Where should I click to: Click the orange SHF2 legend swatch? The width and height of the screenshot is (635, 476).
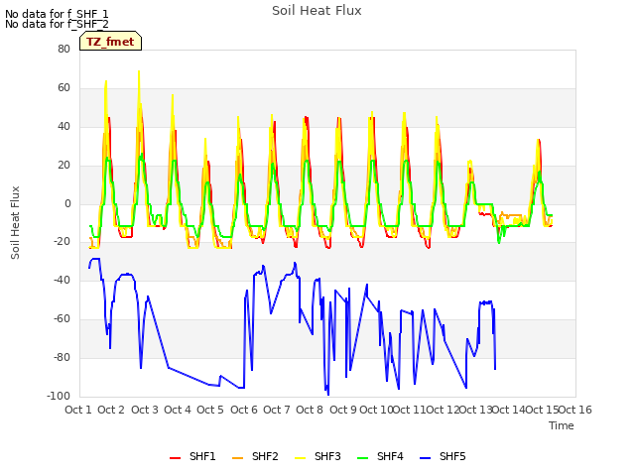coord(238,458)
